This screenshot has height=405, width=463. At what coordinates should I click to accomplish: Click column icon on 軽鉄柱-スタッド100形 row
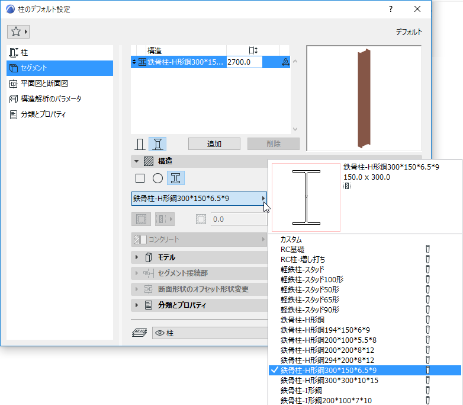(427, 279)
